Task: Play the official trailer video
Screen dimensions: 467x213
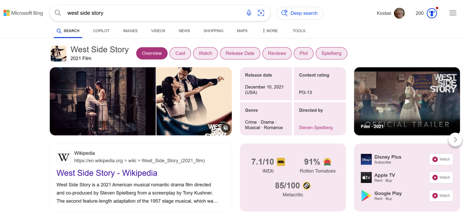Action: [407, 101]
